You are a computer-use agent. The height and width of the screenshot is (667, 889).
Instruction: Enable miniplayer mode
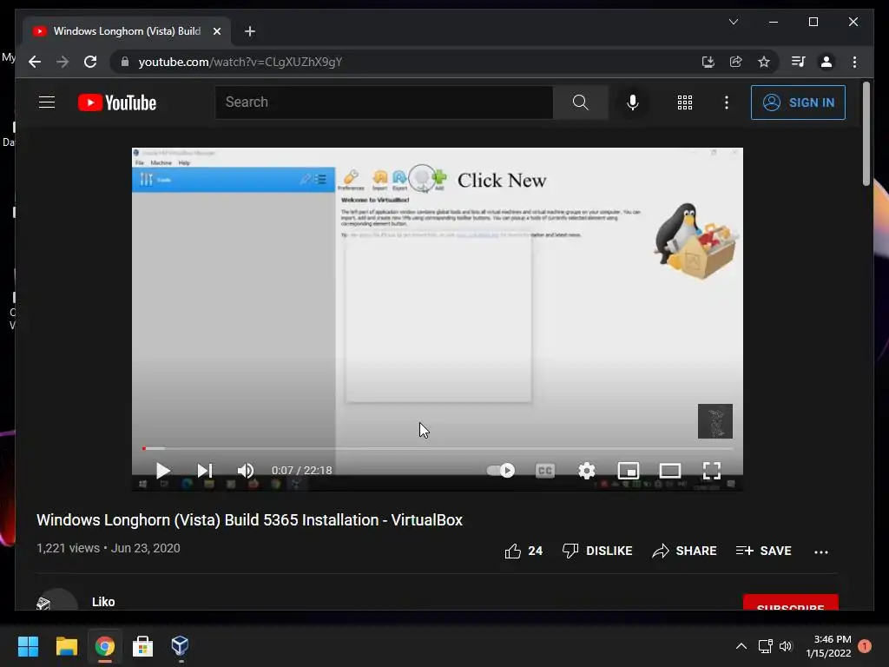click(629, 470)
